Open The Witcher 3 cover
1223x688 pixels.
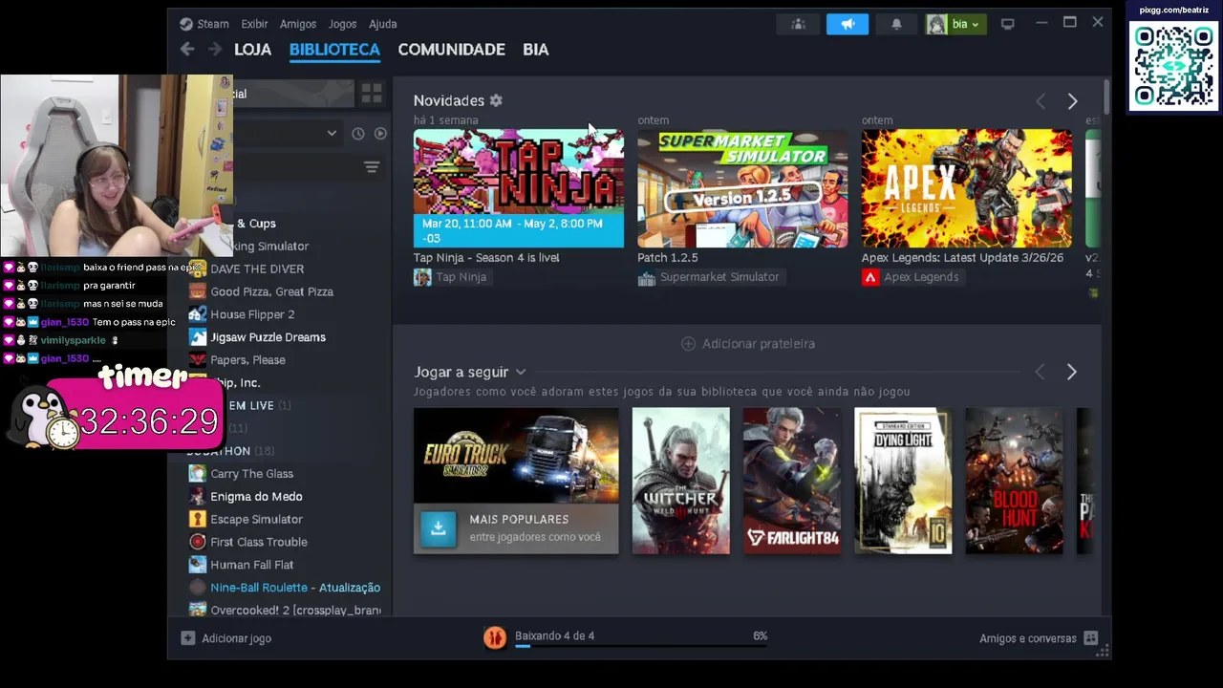[x=680, y=481]
